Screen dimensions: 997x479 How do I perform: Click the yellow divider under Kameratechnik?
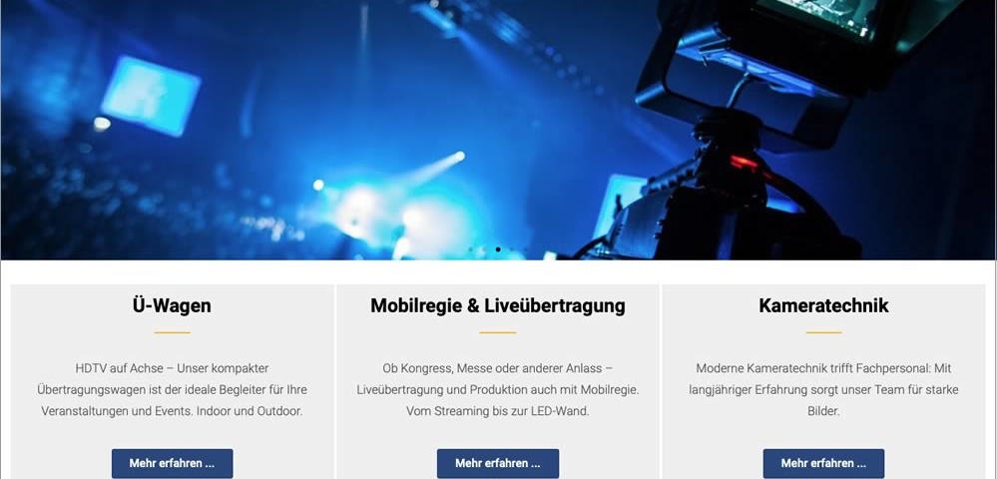pyautogui.click(x=823, y=332)
